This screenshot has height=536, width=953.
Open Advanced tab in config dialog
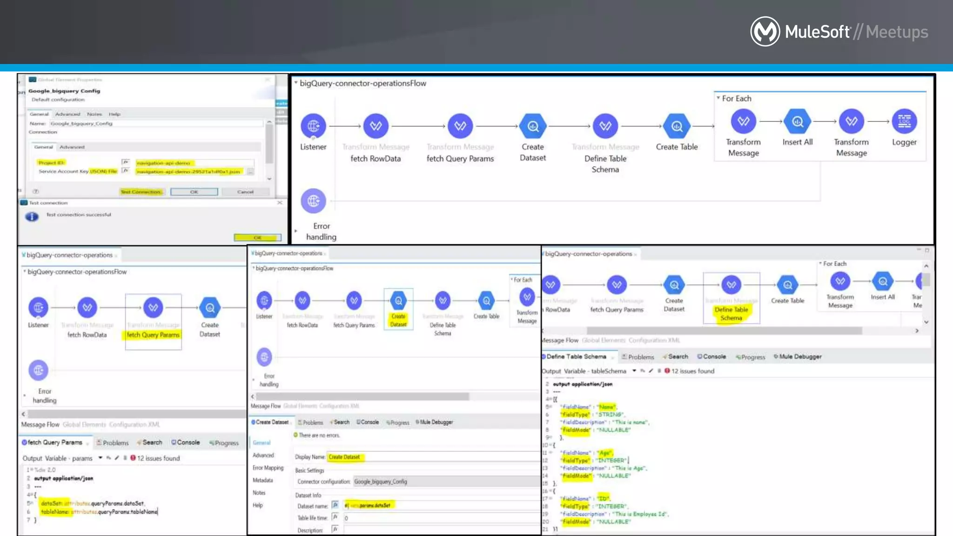coord(67,114)
